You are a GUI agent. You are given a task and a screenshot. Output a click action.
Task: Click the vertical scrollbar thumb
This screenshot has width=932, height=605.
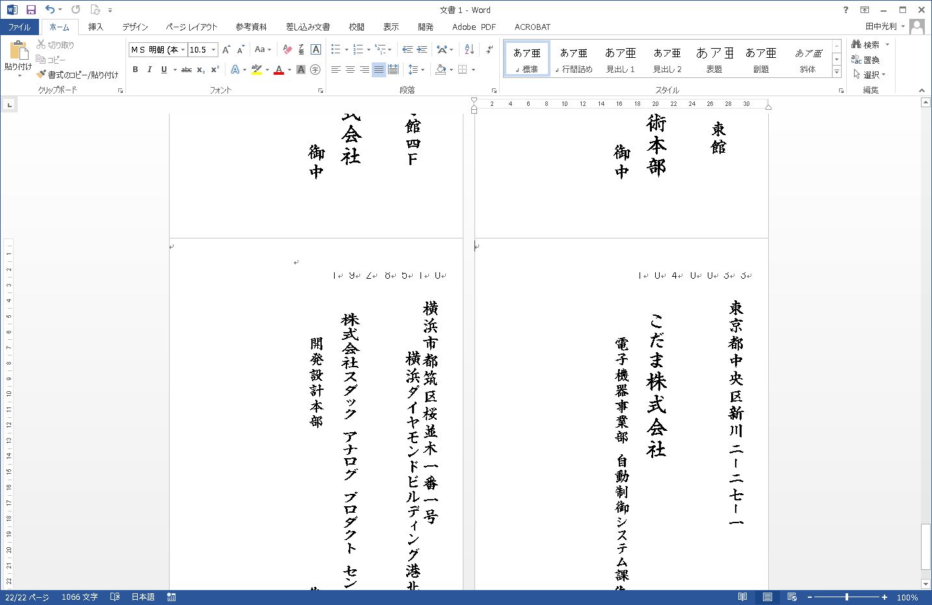[926, 547]
